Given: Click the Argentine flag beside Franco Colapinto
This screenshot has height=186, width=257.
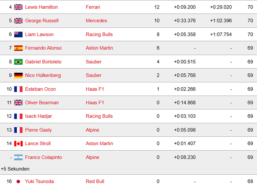Looking at the screenshot, I should 18,157.
